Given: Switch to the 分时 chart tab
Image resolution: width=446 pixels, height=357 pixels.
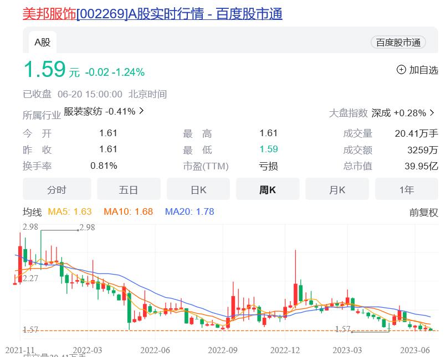Looking at the screenshot, I should 57,189.
